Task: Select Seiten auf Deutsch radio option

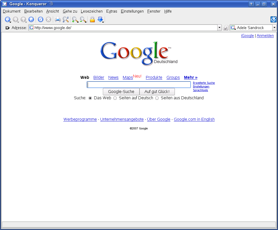Action: click(115, 98)
